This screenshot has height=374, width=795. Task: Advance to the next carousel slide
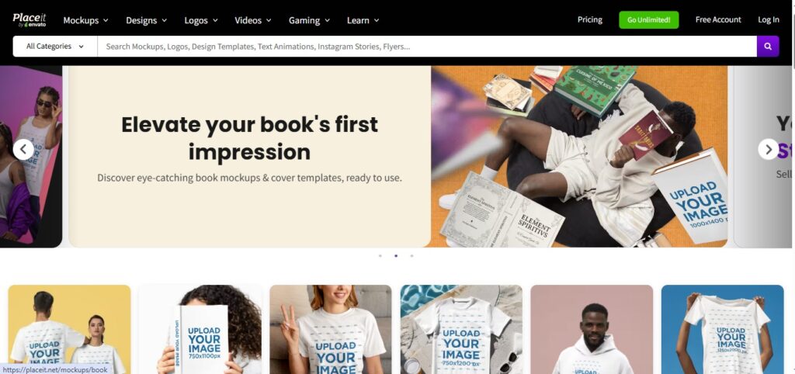pos(768,150)
